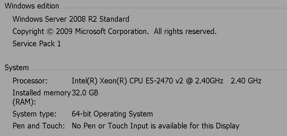Select the Intel Xeon E5-2470 v2 processor name
The width and height of the screenshot is (287, 136).
pyautogui.click(x=147, y=81)
